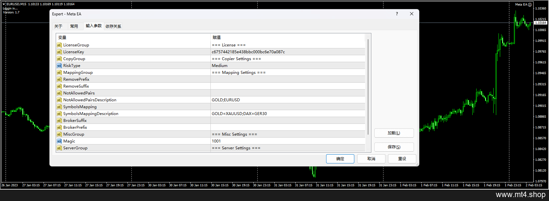Click the NotAllowedPairs row string icon
Viewport: 549px width, 201px height.
click(59, 93)
